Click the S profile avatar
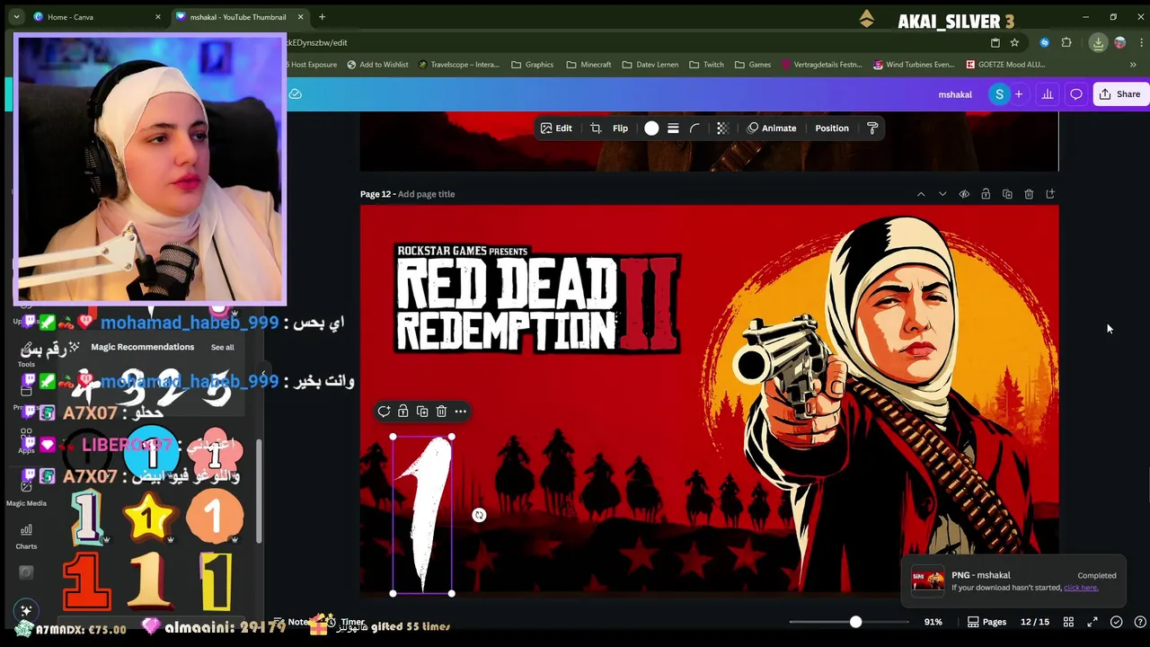This screenshot has width=1150, height=647. tap(999, 94)
